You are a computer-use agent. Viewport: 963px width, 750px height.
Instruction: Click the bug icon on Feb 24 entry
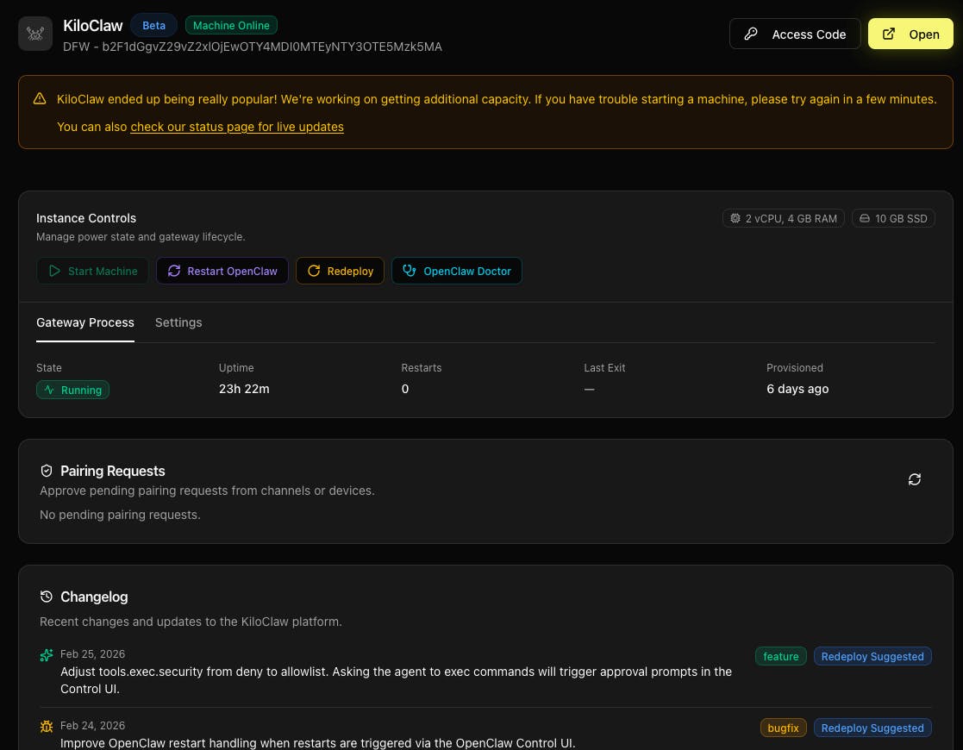[x=46, y=727]
